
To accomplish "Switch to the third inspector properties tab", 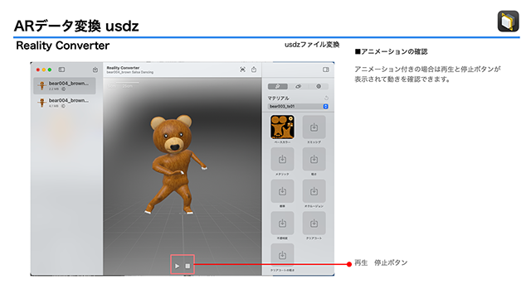I will pyautogui.click(x=319, y=86).
